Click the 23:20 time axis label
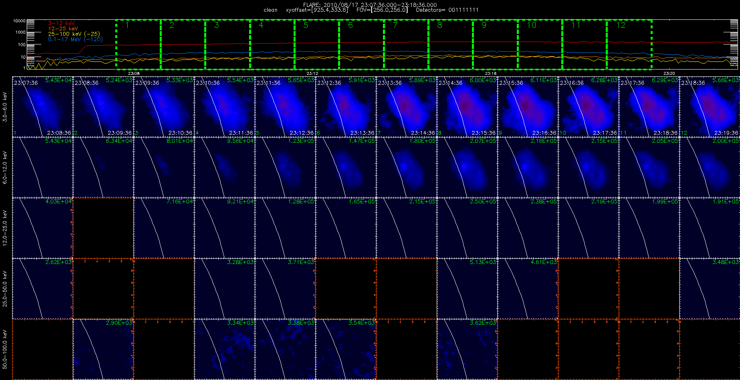Screen dimensions: 740x380 669,73
